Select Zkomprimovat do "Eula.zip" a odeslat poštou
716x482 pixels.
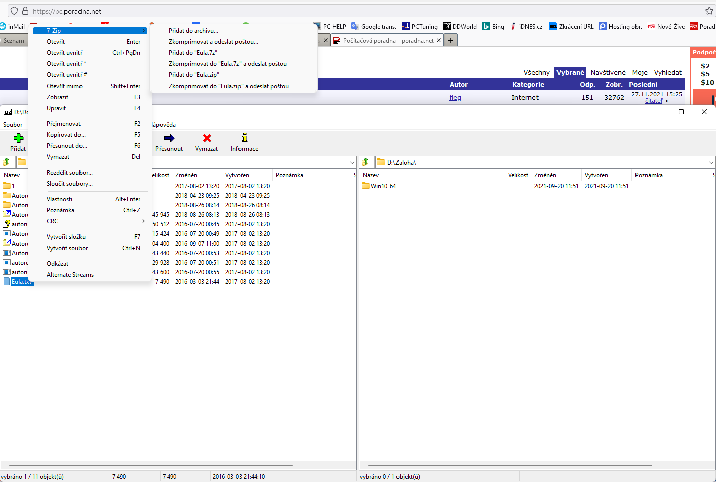[x=228, y=86]
